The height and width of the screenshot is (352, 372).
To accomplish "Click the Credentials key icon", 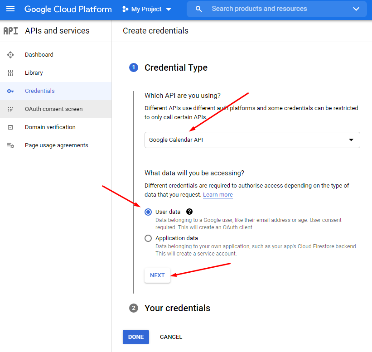I will 10,91.
